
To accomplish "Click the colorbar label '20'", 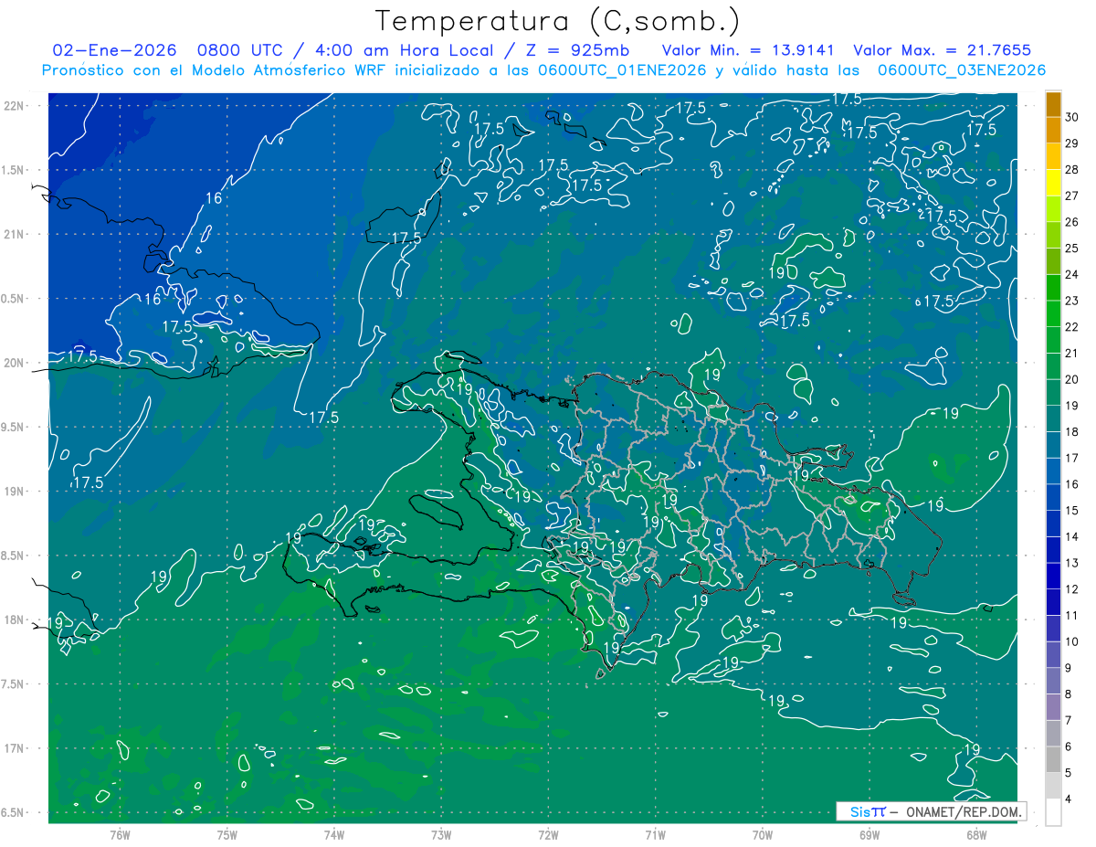I will [1072, 379].
